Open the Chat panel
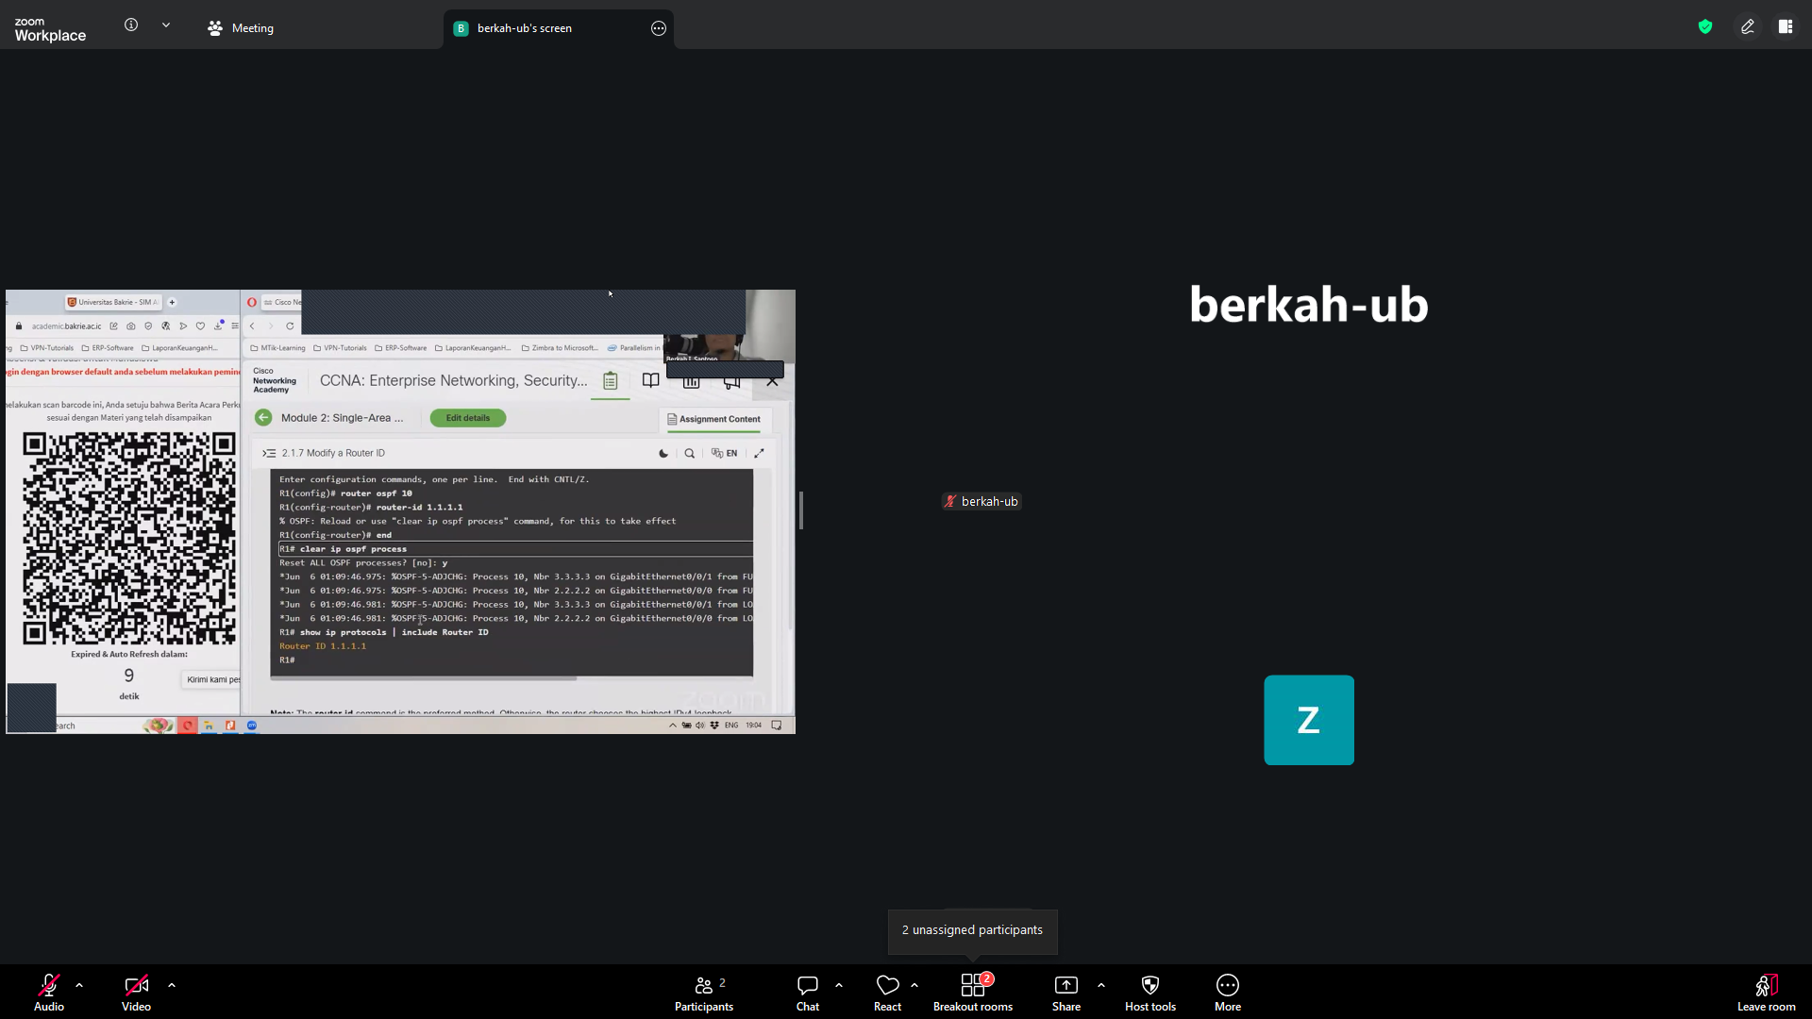 [x=808, y=993]
